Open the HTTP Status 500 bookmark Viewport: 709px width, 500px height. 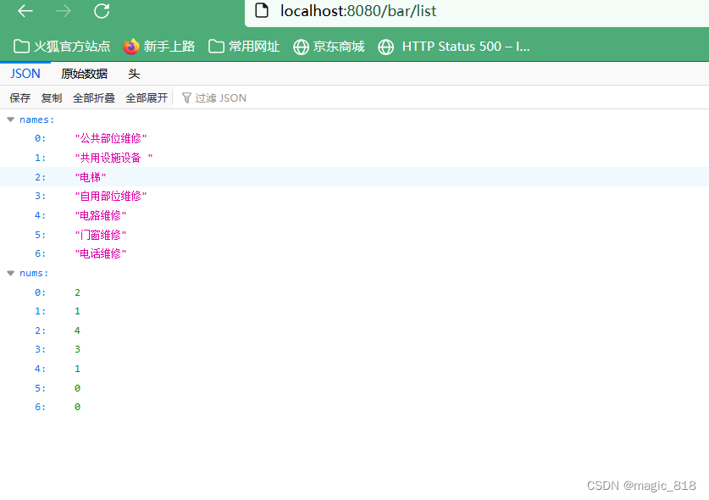(x=453, y=46)
